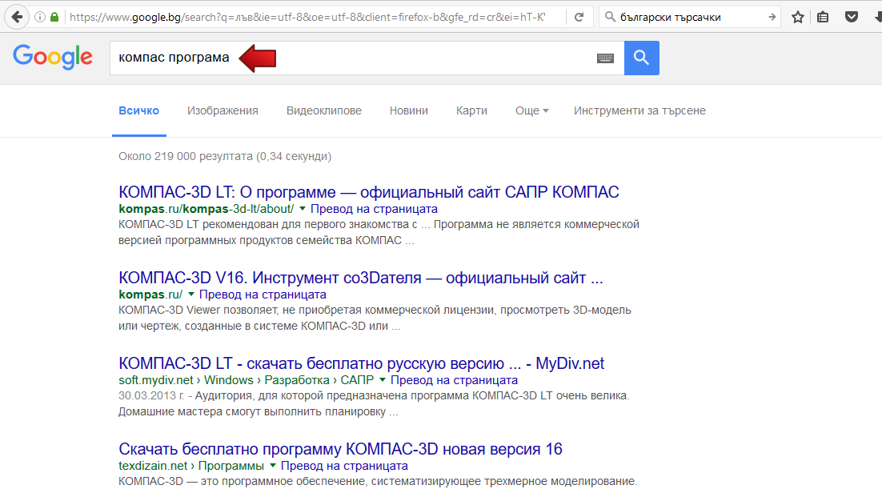This screenshot has height=489, width=882.
Task: Bookmark this page with the star icon
Action: (797, 17)
